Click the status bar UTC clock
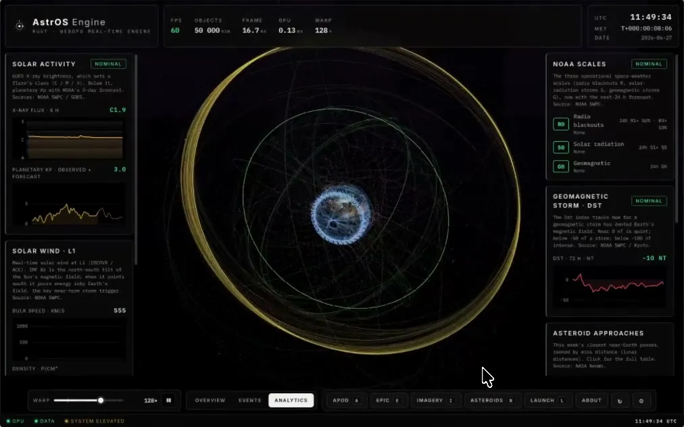The image size is (684, 427). (656, 422)
